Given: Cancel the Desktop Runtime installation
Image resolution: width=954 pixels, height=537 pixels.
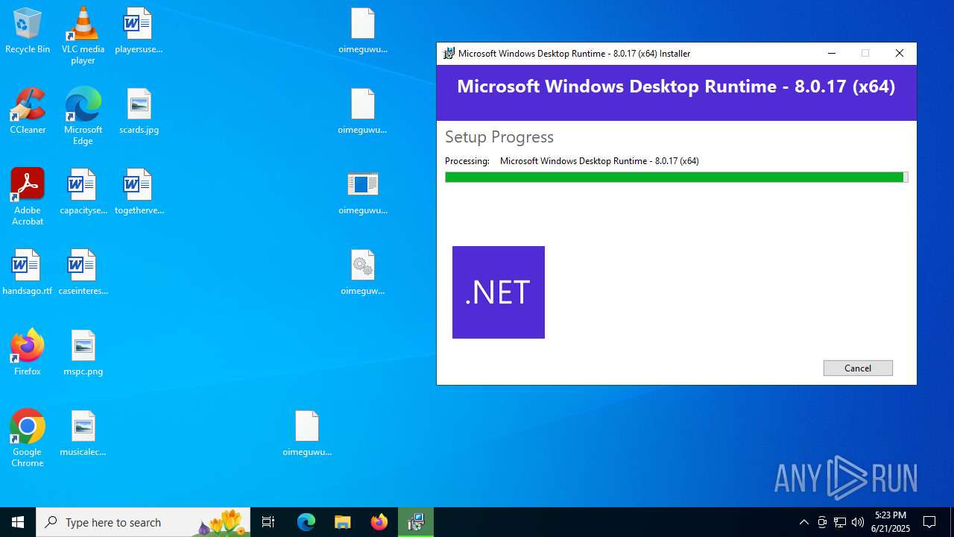Looking at the screenshot, I should [x=858, y=368].
